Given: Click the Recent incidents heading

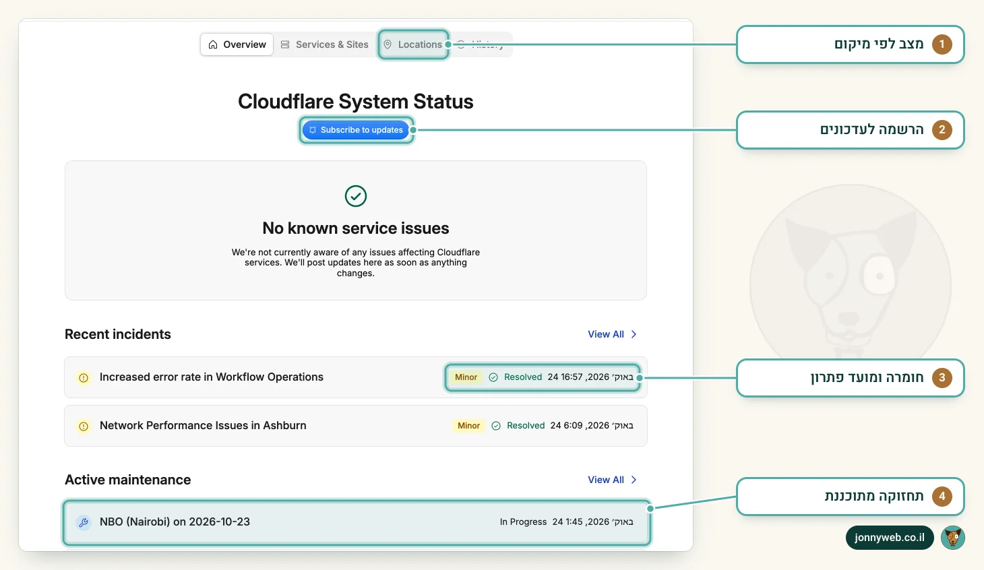Looking at the screenshot, I should pyautogui.click(x=118, y=334).
